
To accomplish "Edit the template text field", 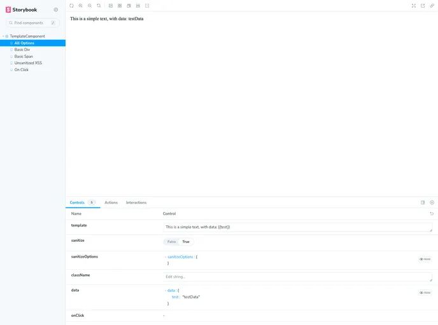I will click(297, 227).
